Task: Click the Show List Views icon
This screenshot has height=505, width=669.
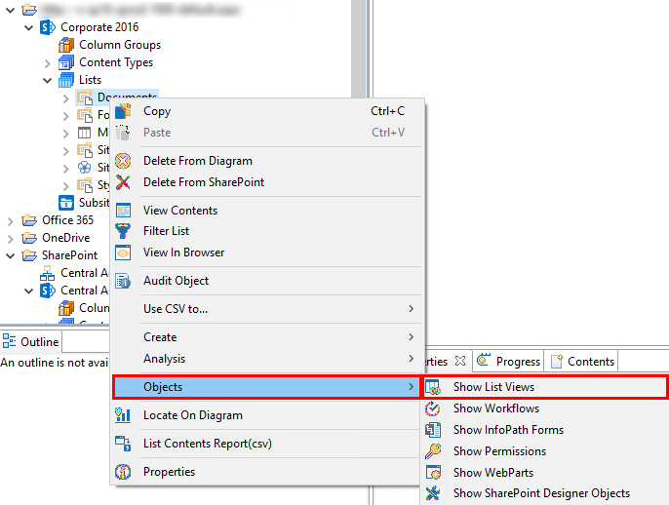Action: (x=433, y=387)
